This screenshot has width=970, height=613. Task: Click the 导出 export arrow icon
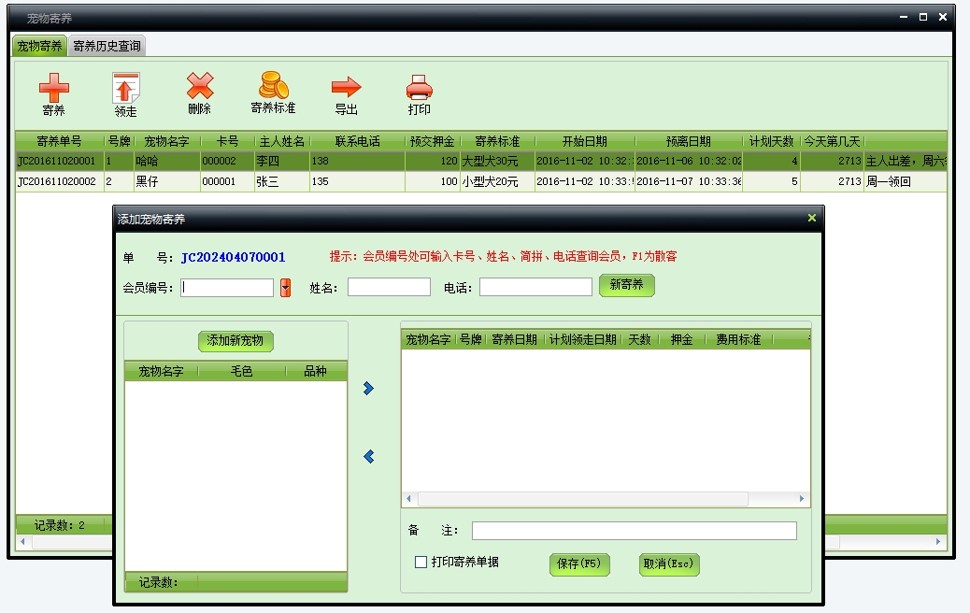(x=346, y=88)
